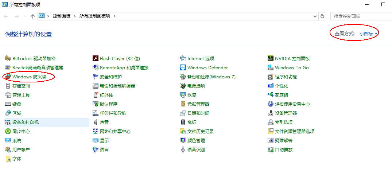The image size is (392, 179).
Task: Open the Windows Defender shield icon
Action: point(183,68)
